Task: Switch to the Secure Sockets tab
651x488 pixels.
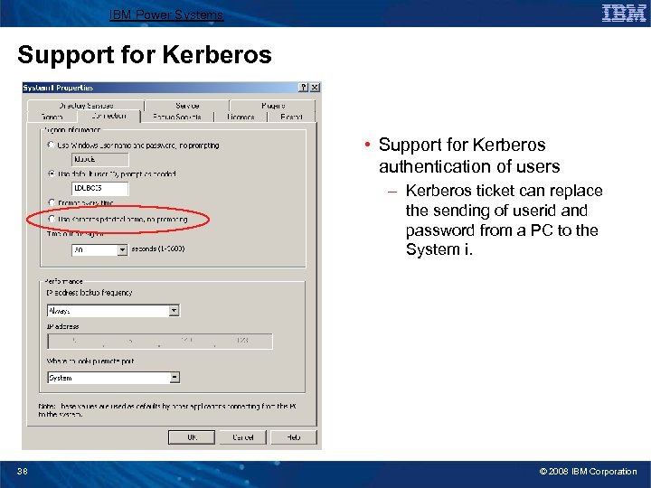Action: (177, 117)
